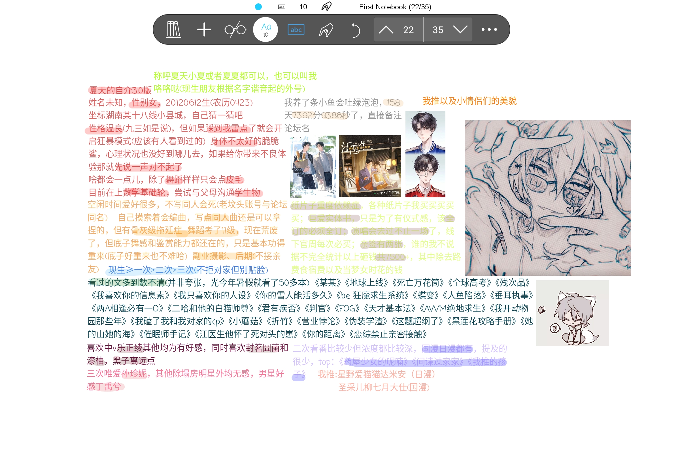Click the up chevron to go to previous page

[x=386, y=29]
